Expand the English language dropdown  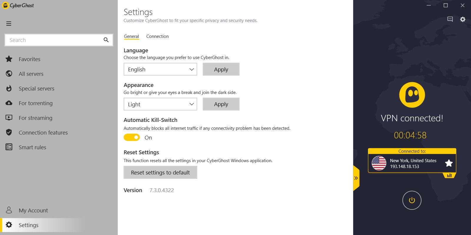160,70
